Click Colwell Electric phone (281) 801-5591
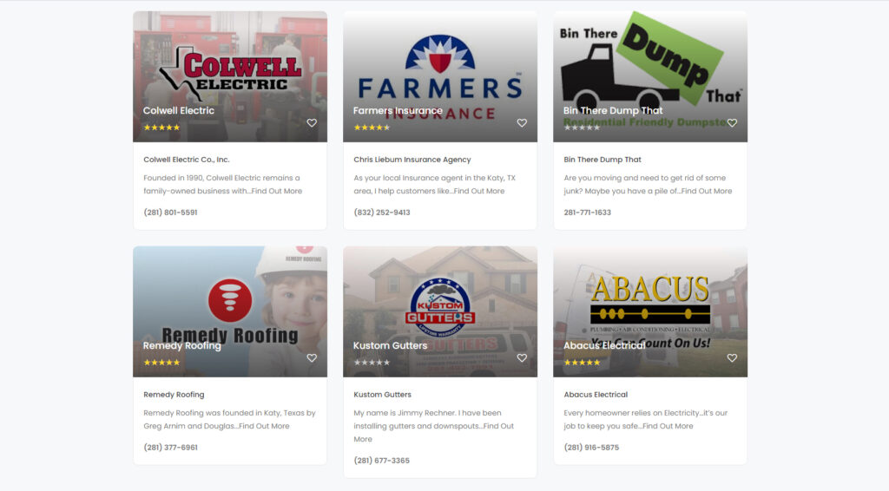The image size is (889, 491). click(x=170, y=213)
